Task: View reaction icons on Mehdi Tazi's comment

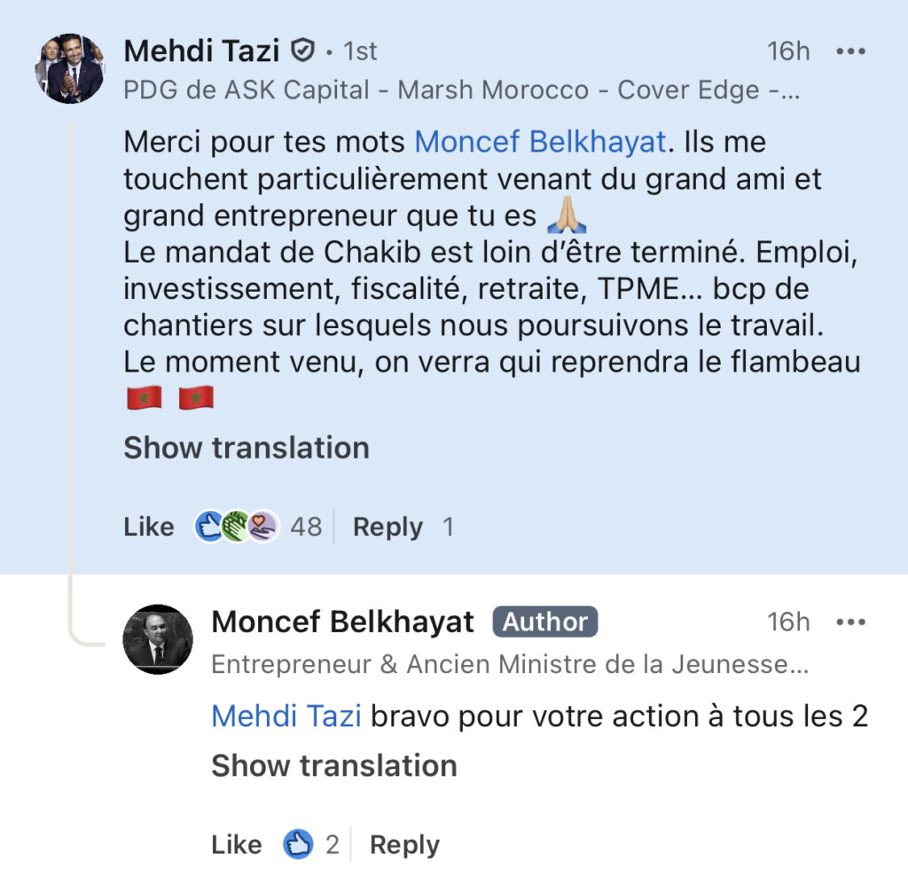Action: pos(237,527)
